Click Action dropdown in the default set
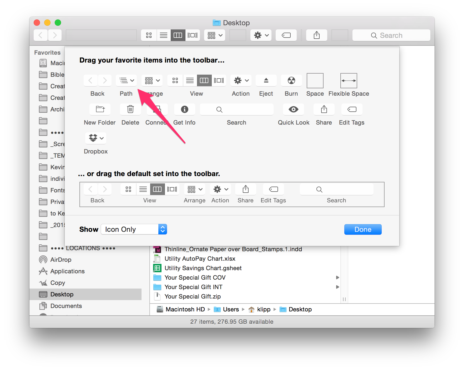Viewport: 464px width, 370px height. click(220, 189)
